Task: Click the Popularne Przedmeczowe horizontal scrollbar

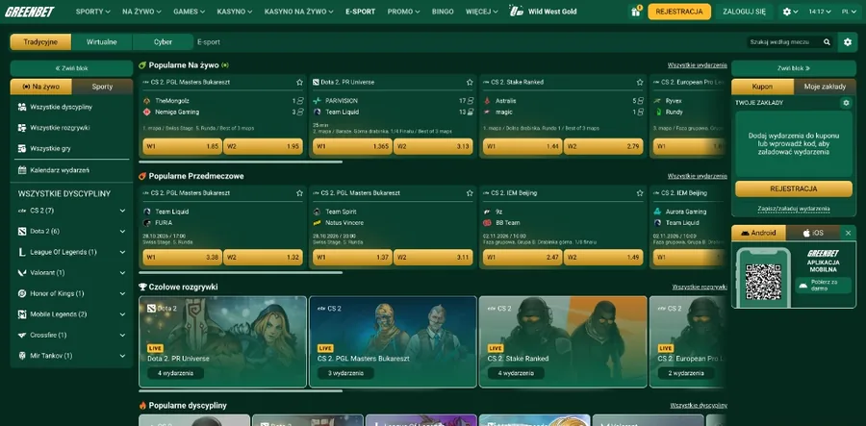Action: [x=241, y=272]
